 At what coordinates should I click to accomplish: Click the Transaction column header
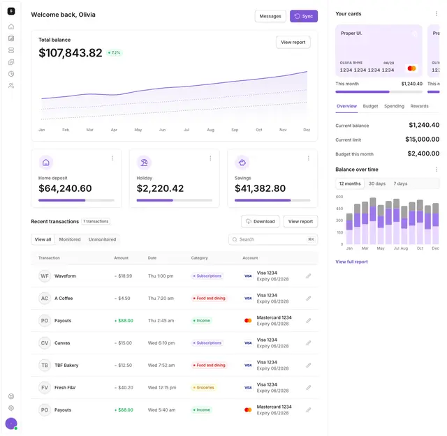pos(49,258)
